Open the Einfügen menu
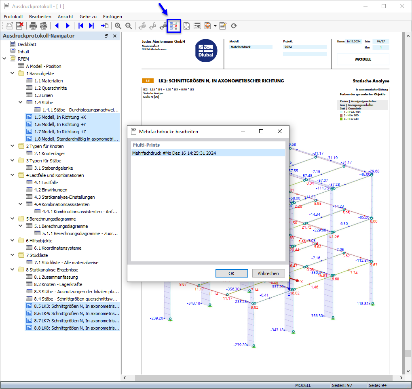412x389 pixels. pos(112,17)
